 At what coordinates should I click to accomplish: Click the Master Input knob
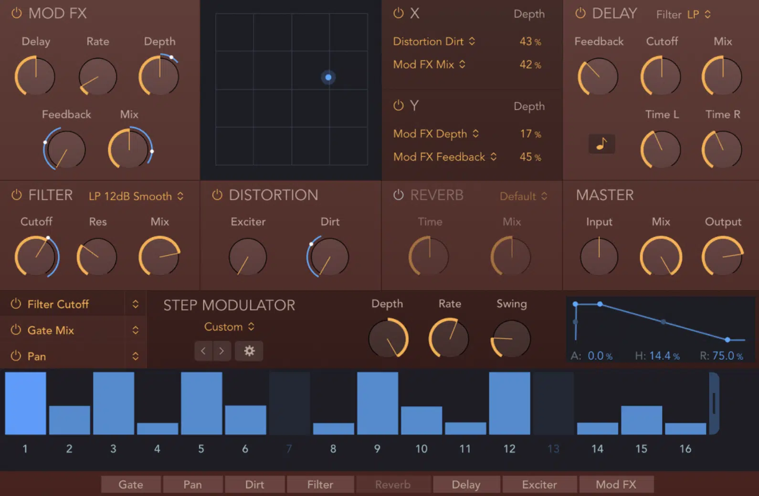pos(599,257)
